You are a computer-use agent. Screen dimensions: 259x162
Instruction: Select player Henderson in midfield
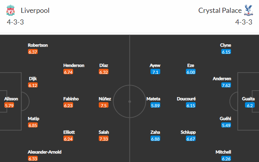73,65
